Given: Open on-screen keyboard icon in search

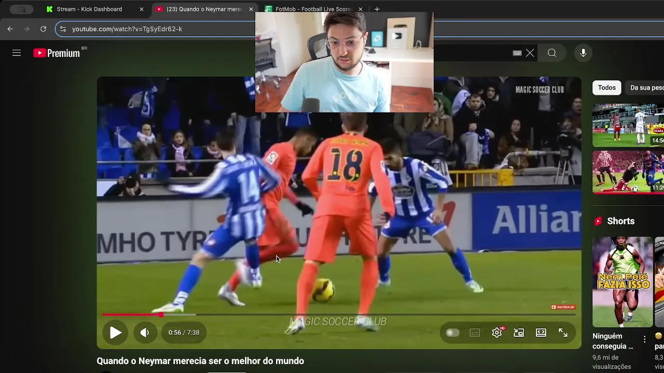Looking at the screenshot, I should point(517,53).
